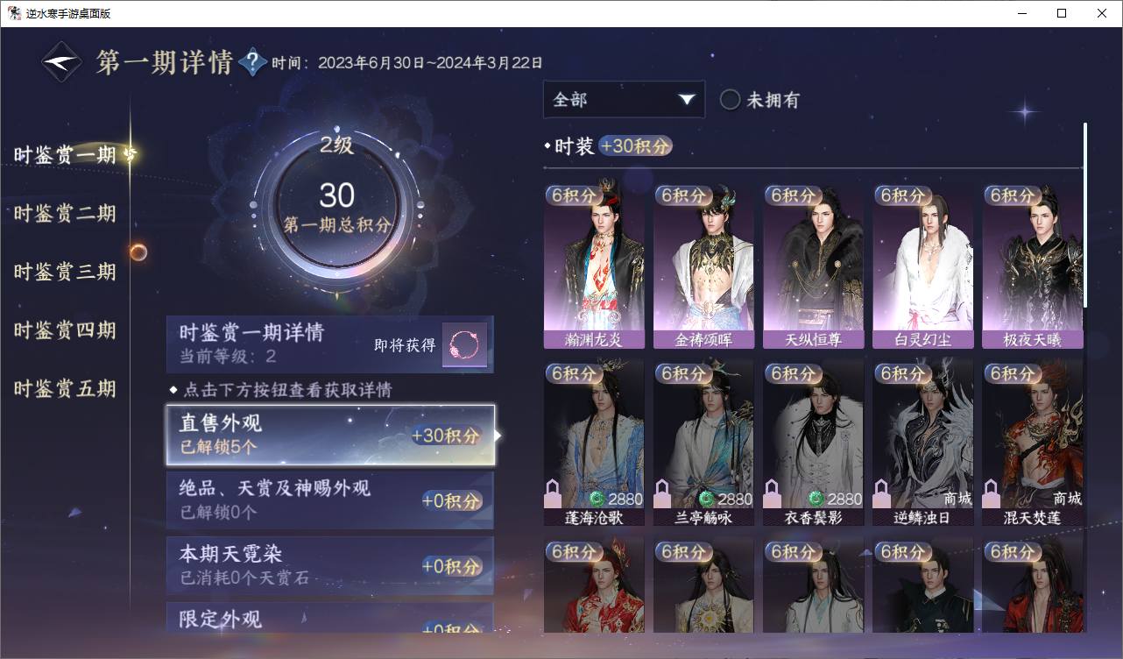Select the 时鉴赏五期 tab
The image size is (1123, 659).
[x=65, y=388]
